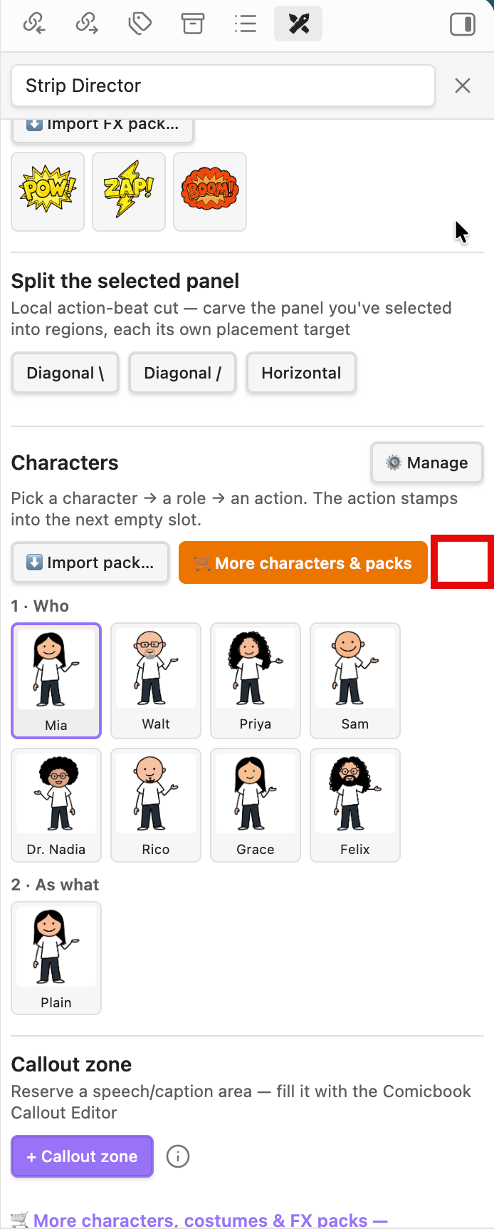Open More characters & packs store

click(x=303, y=562)
